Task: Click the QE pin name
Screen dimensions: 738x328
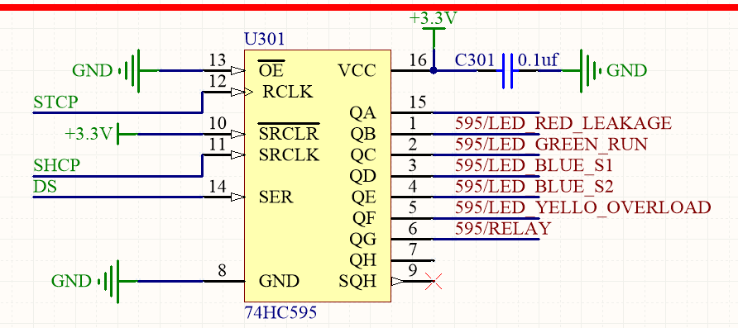Action: tap(364, 197)
